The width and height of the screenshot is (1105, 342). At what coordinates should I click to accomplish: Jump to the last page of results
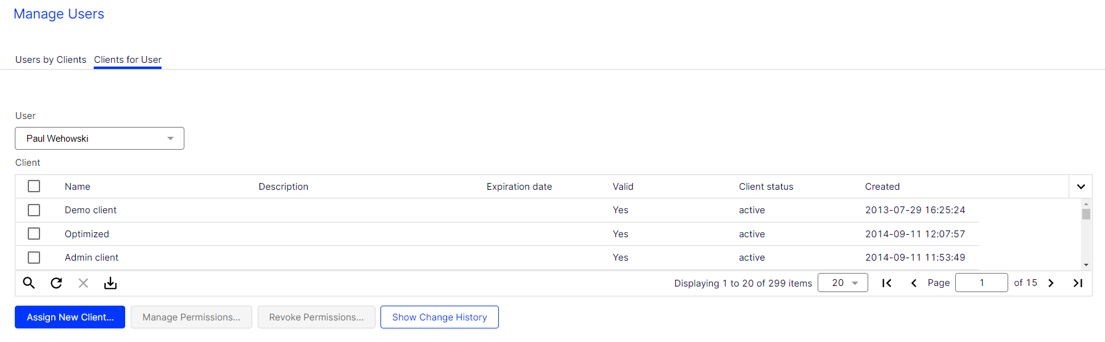click(x=1078, y=283)
